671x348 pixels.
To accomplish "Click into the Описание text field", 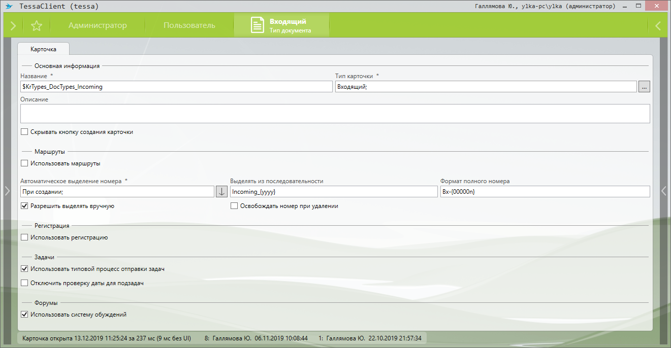I will 335,114.
